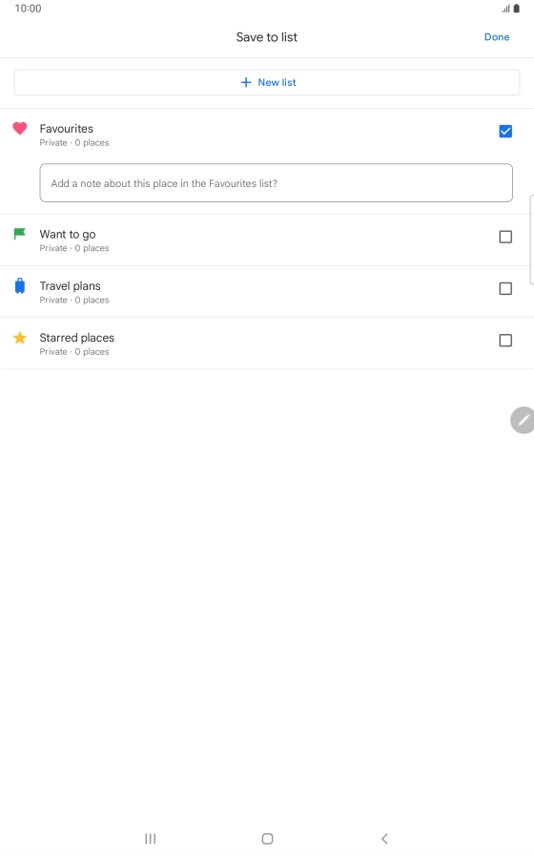534x855 pixels.
Task: Select the Starred places list title
Action: click(77, 338)
